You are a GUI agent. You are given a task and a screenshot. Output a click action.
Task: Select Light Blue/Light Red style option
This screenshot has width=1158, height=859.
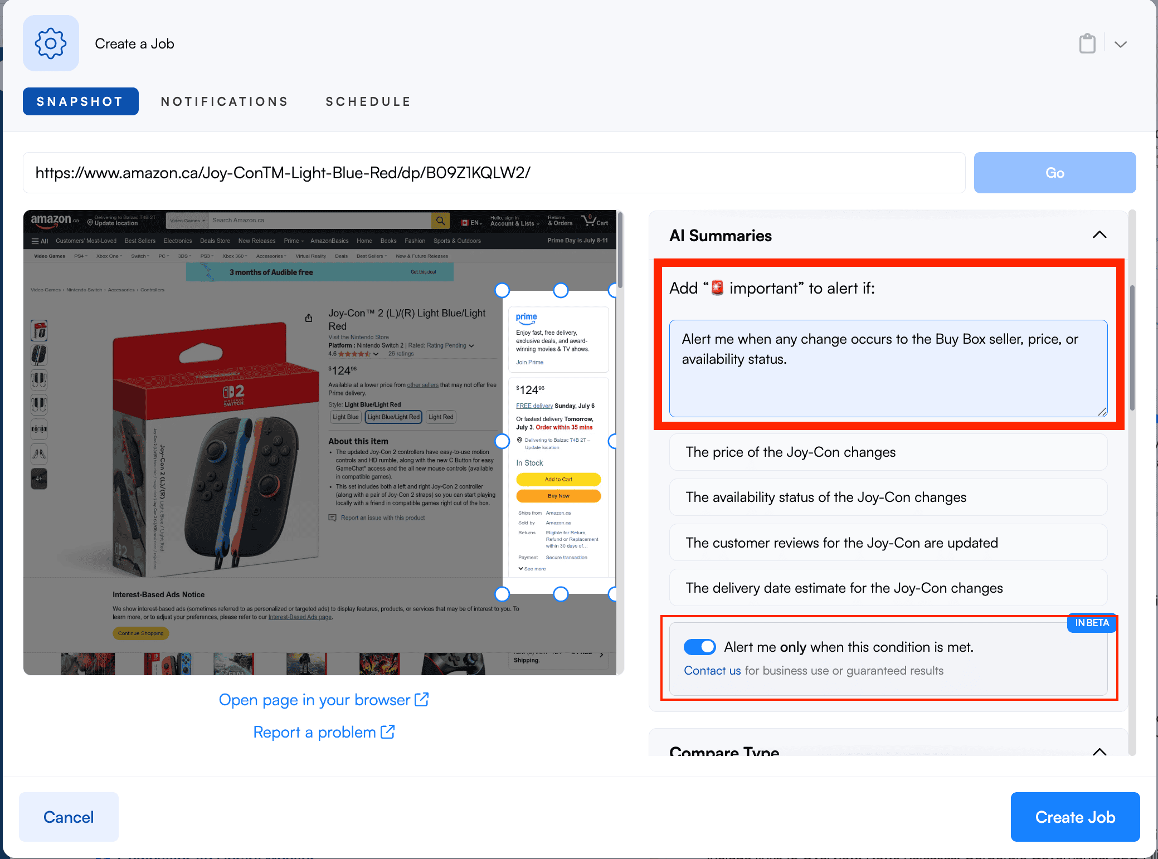click(393, 417)
